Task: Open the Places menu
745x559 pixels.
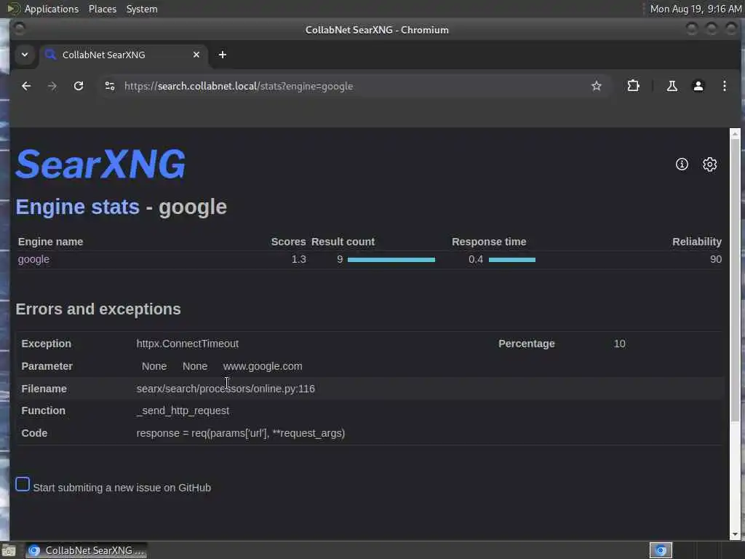Action: click(103, 9)
